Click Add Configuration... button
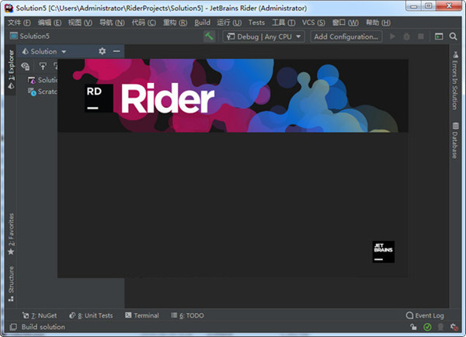This screenshot has height=337, width=466. (346, 36)
